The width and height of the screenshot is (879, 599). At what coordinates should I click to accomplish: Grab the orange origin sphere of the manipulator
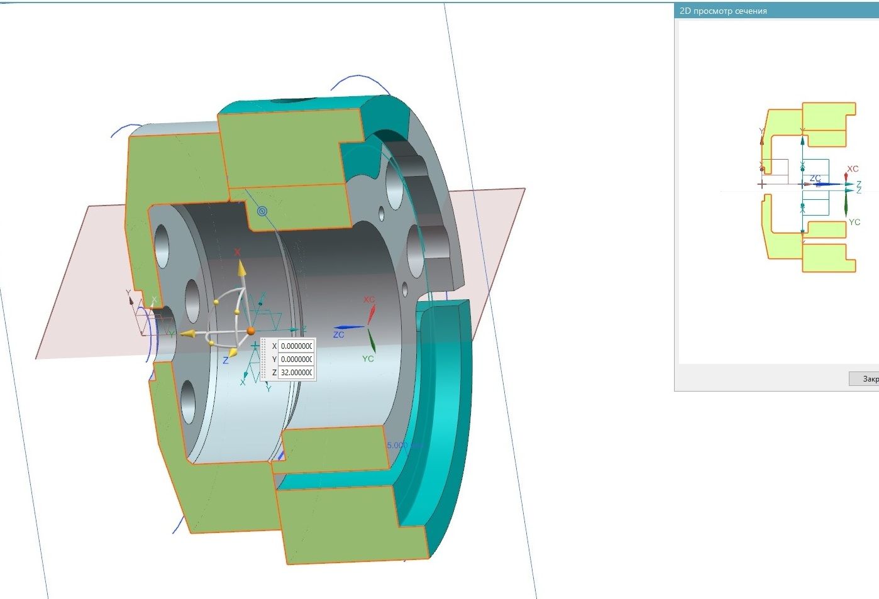[251, 331]
